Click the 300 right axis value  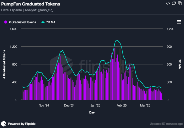[x=169, y=82]
